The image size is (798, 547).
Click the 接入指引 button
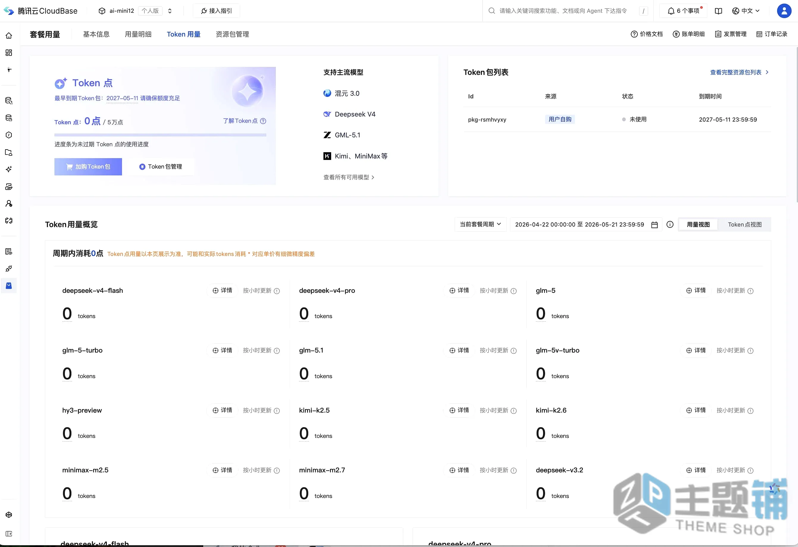click(216, 11)
